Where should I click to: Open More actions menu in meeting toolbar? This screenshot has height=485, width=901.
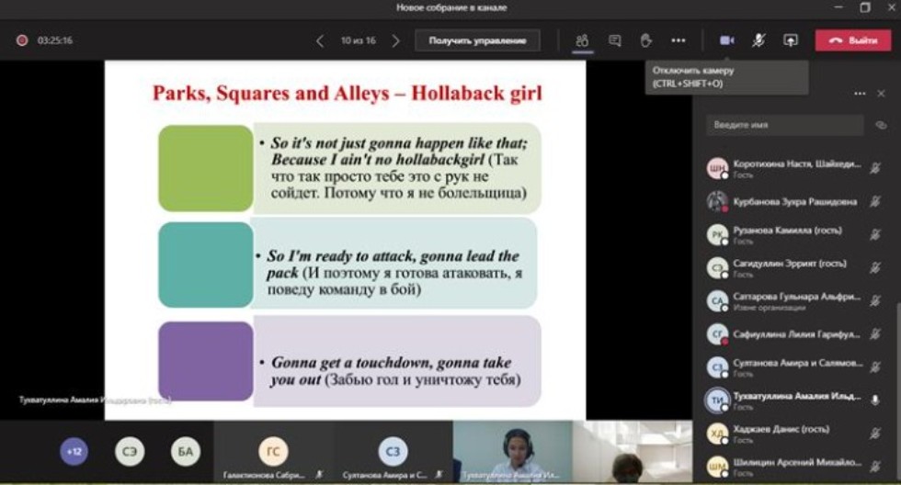point(678,40)
